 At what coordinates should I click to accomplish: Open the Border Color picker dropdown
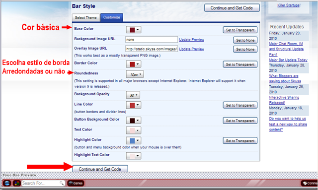pyautogui.click(x=134, y=64)
